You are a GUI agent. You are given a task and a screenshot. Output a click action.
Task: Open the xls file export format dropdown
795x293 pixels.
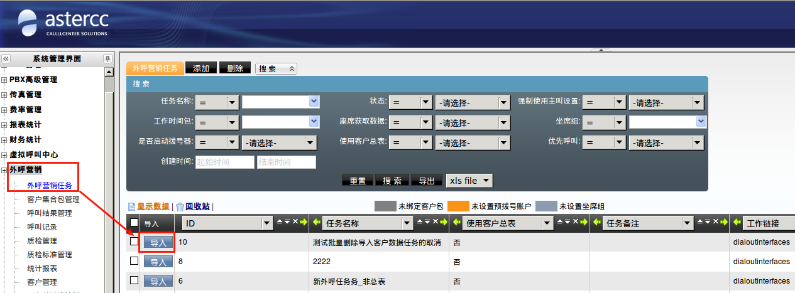(469, 181)
